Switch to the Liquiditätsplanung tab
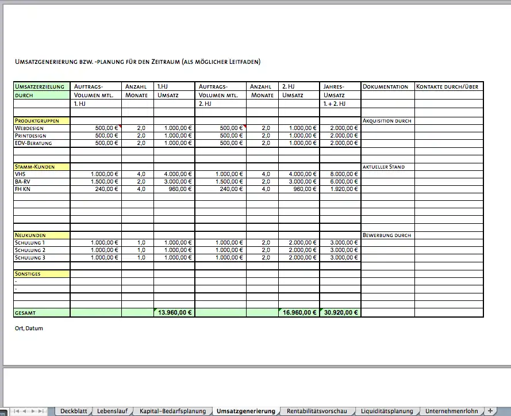This screenshot has width=511, height=416. 387,411
